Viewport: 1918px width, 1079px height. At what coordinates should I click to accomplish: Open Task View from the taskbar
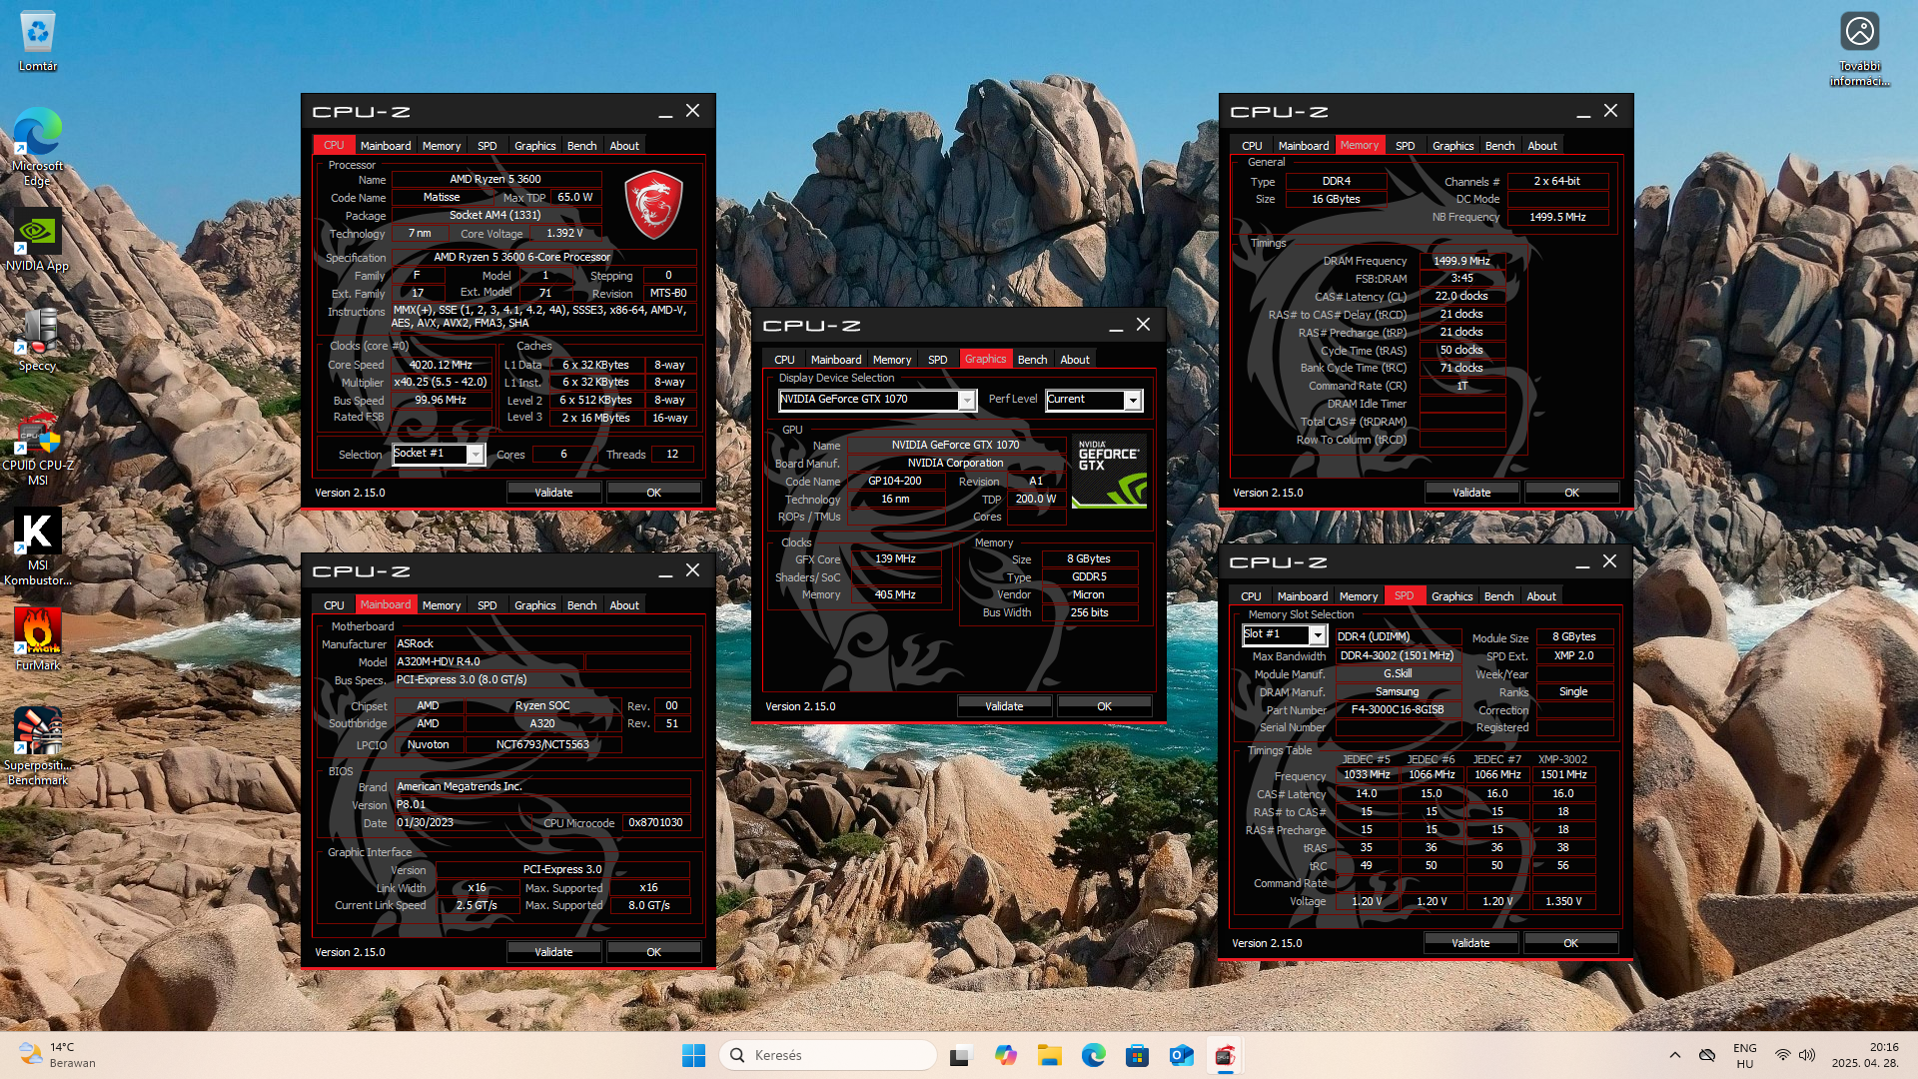point(961,1055)
